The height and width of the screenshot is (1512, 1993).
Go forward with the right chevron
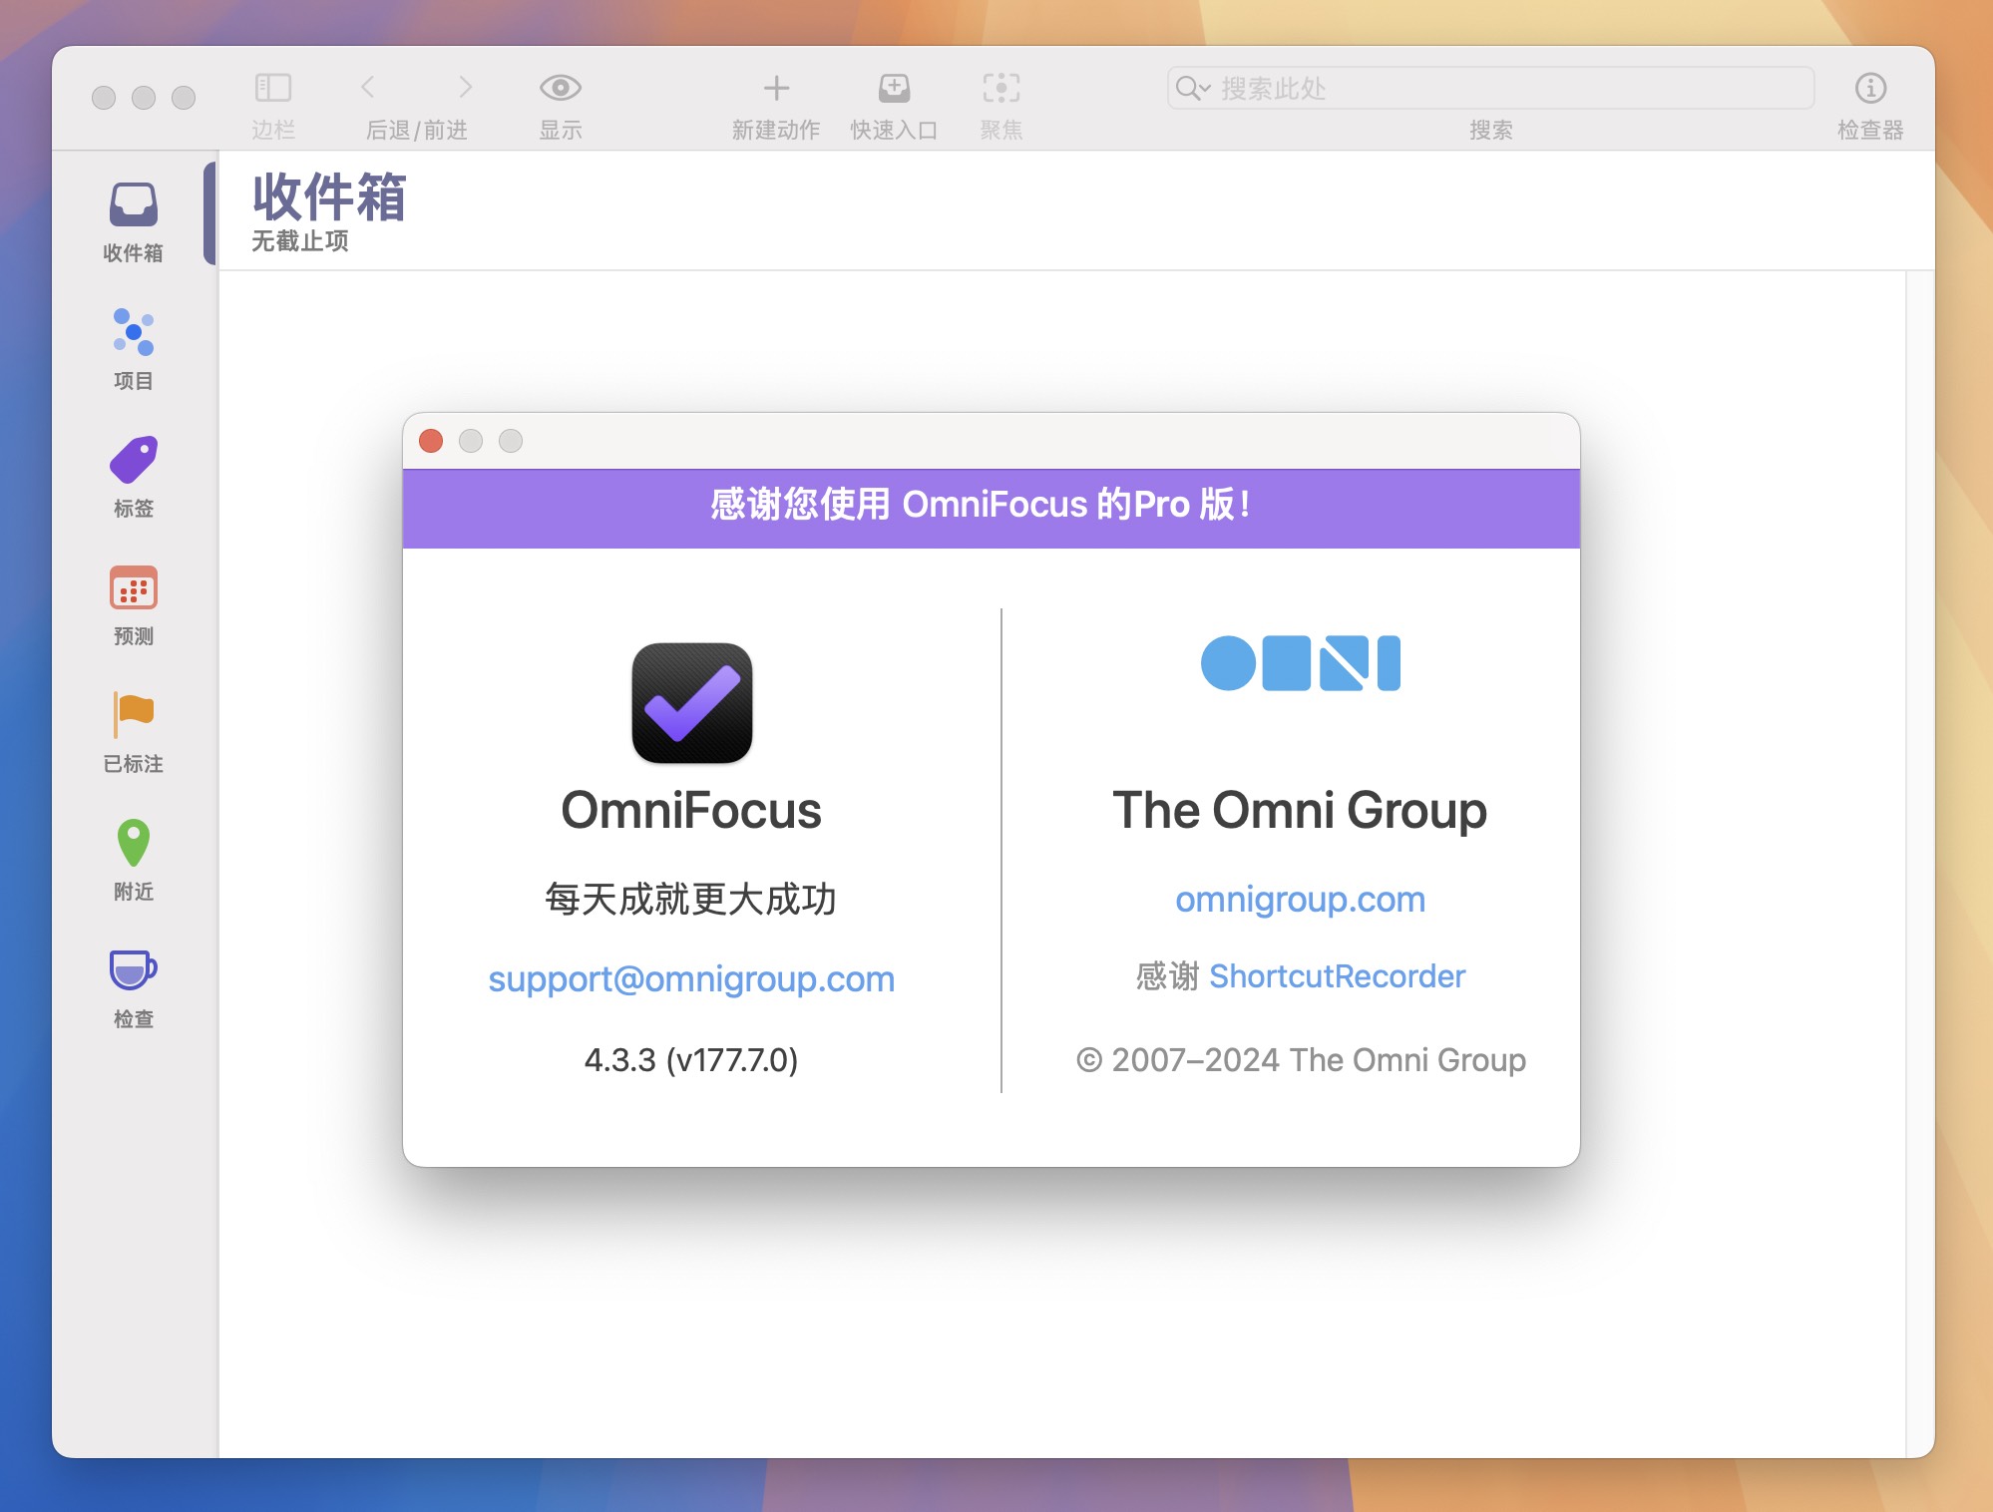coord(465,87)
